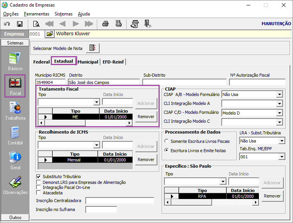Image resolution: width=293 pixels, height=223 pixels.
Task: Go to next record arrow
Action: tap(76, 24)
